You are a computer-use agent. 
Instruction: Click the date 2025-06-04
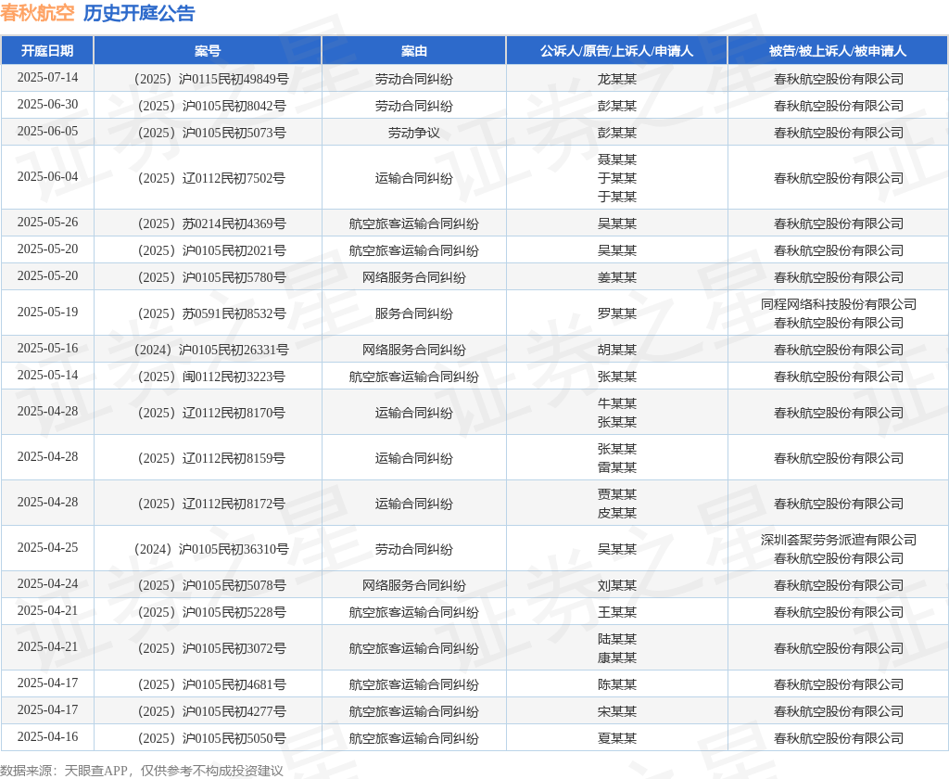pyautogui.click(x=47, y=176)
